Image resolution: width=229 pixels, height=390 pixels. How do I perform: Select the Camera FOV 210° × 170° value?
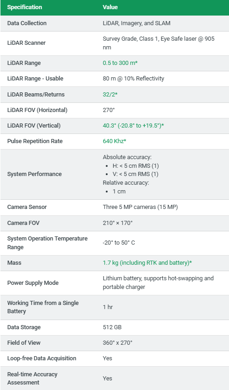(118, 223)
